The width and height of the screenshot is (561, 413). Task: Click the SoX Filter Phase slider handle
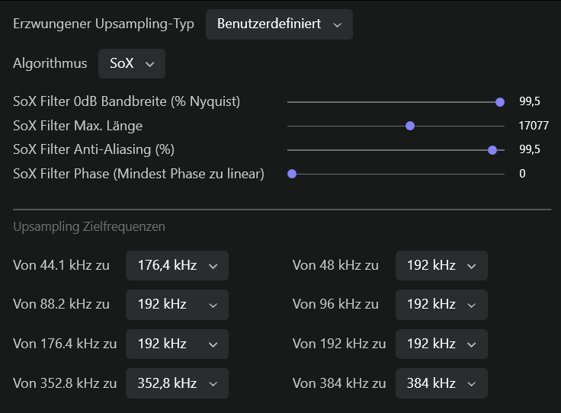(x=292, y=174)
